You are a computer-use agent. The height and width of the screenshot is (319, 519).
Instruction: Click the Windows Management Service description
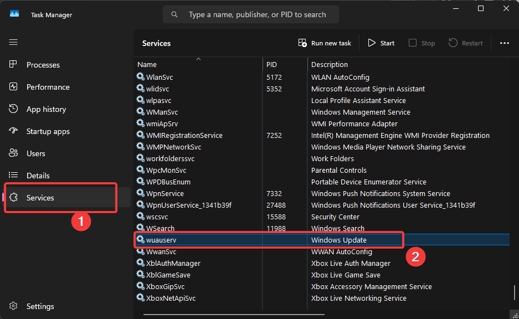[x=361, y=112]
